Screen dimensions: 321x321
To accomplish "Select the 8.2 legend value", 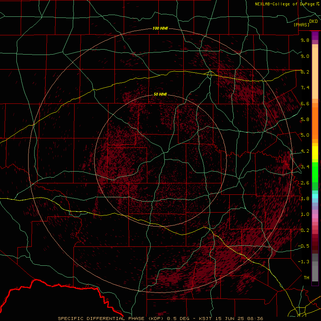I will pyautogui.click(x=305, y=72).
